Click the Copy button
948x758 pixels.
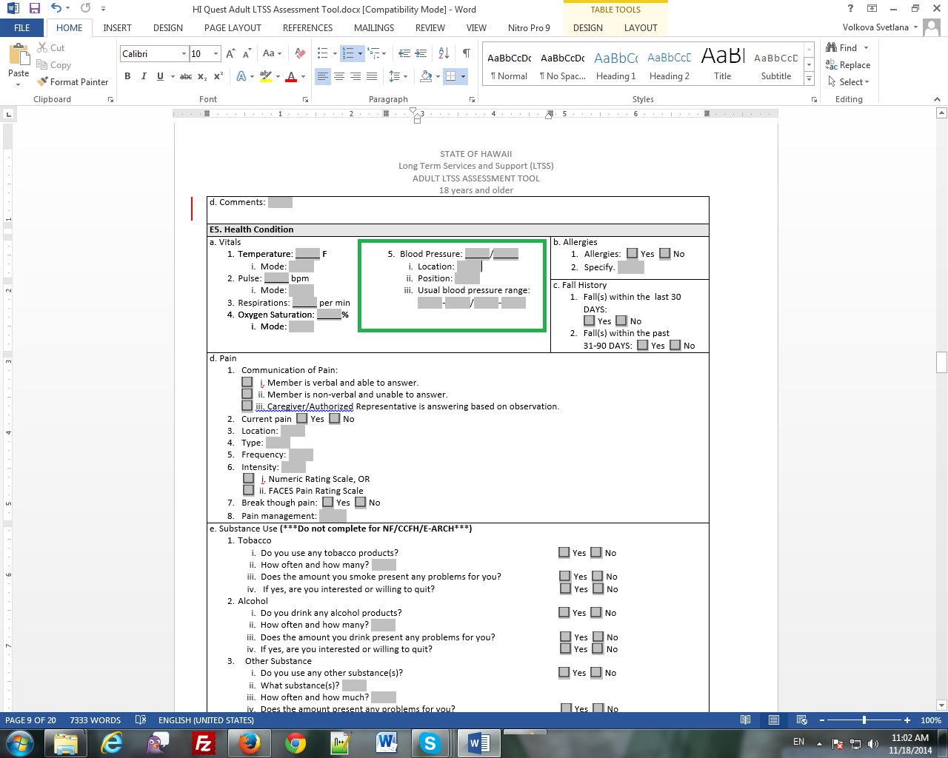click(53, 65)
